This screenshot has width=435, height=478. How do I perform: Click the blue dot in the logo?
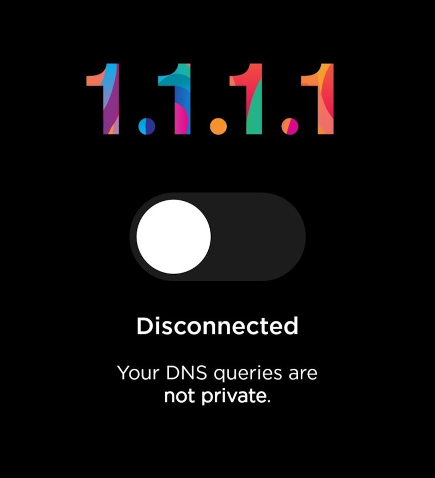(x=147, y=126)
